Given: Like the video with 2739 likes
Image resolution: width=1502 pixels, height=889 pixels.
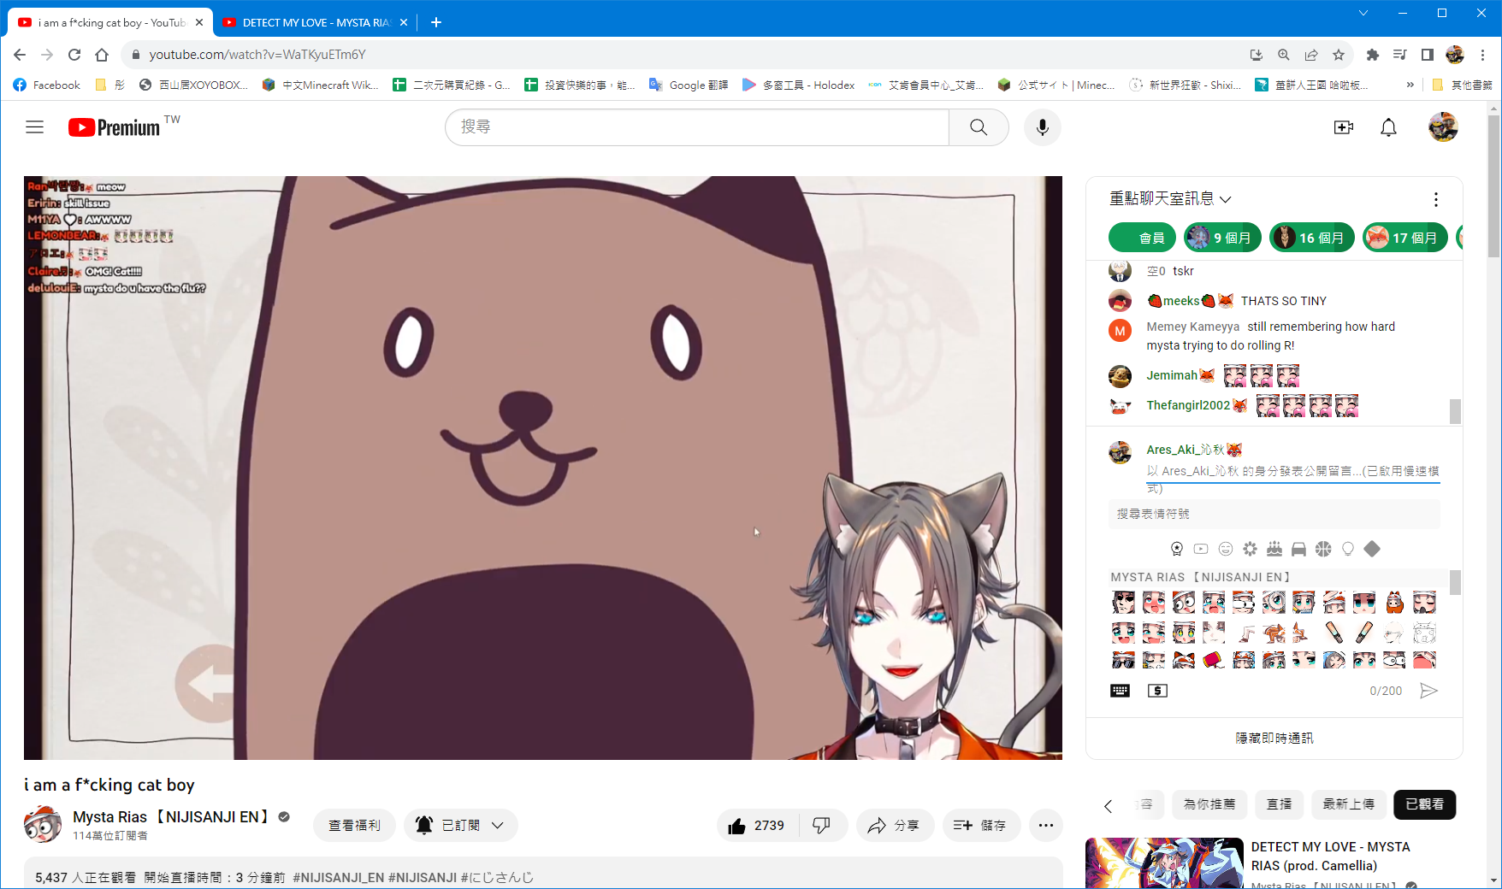Looking at the screenshot, I should (758, 826).
